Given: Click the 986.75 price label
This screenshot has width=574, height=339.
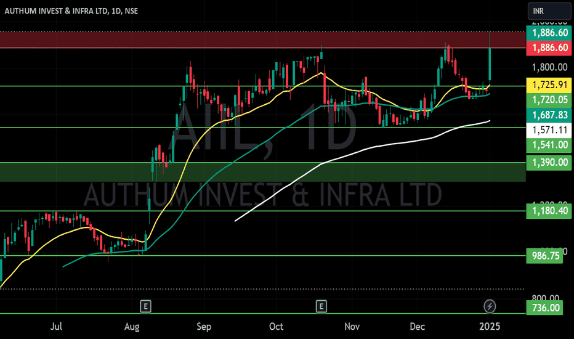Looking at the screenshot, I should (544, 256).
